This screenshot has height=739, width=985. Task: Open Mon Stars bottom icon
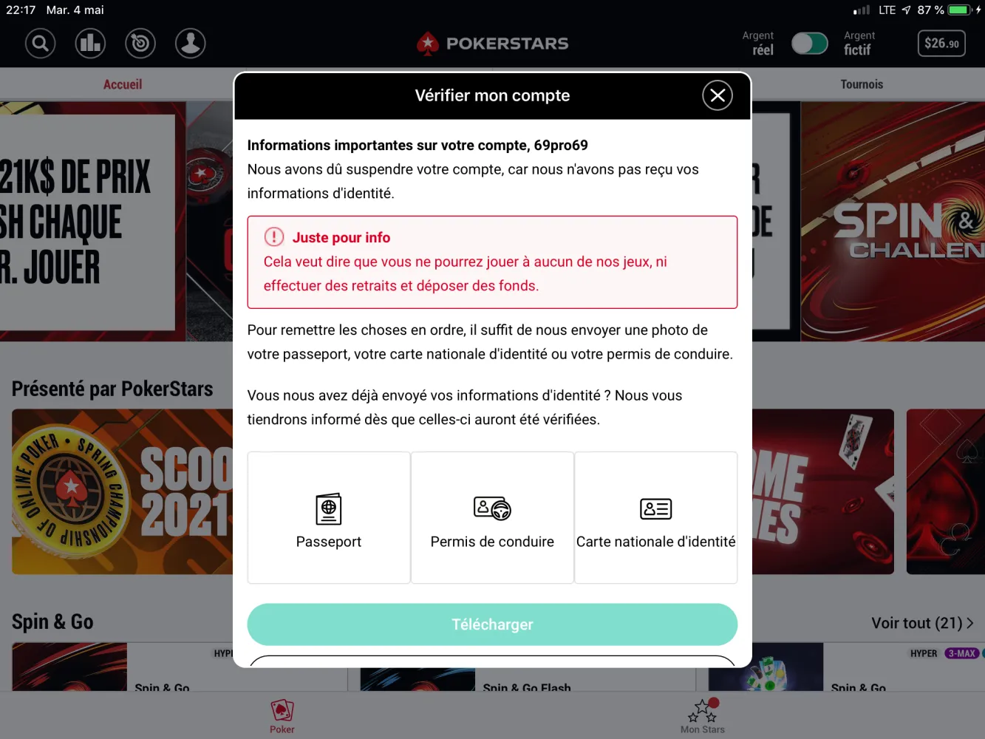[703, 715]
